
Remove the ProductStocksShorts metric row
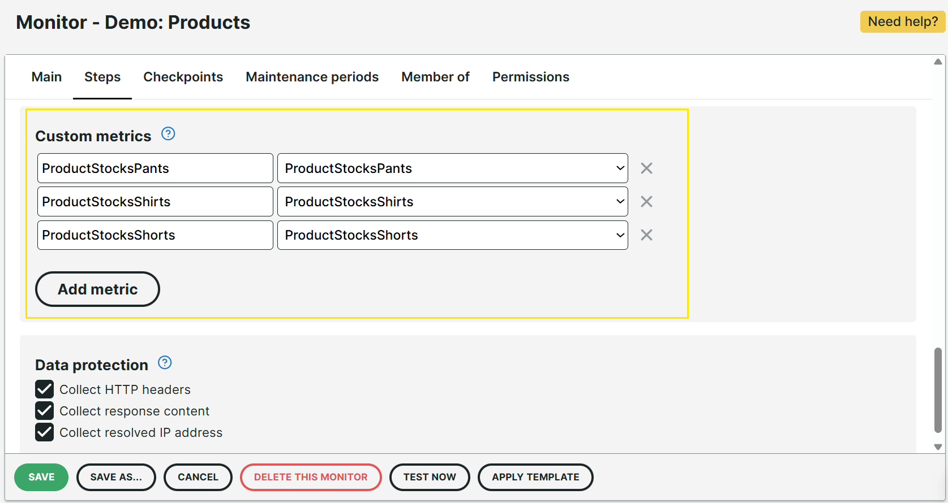pyautogui.click(x=646, y=235)
